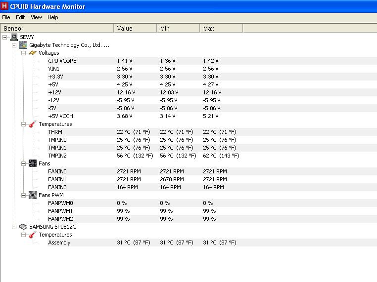The height and width of the screenshot is (282, 377).
Task: Select the +5V row
Action: [212, 84]
